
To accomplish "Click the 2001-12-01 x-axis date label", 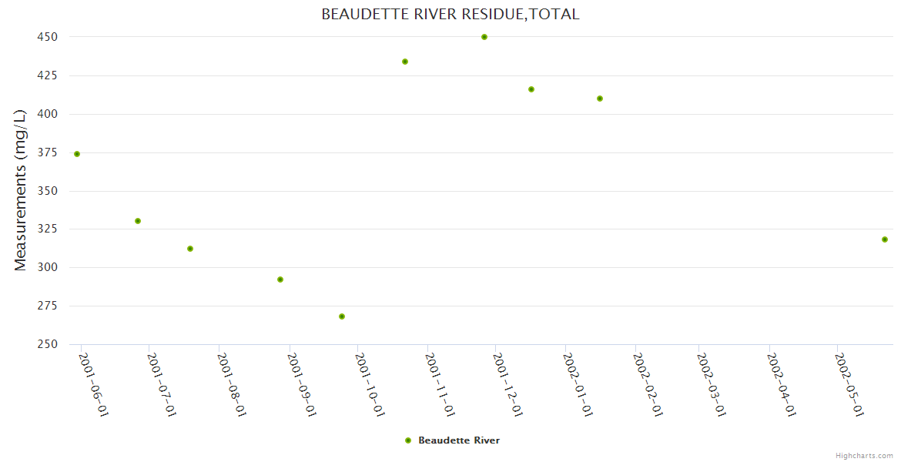I will point(508,384).
